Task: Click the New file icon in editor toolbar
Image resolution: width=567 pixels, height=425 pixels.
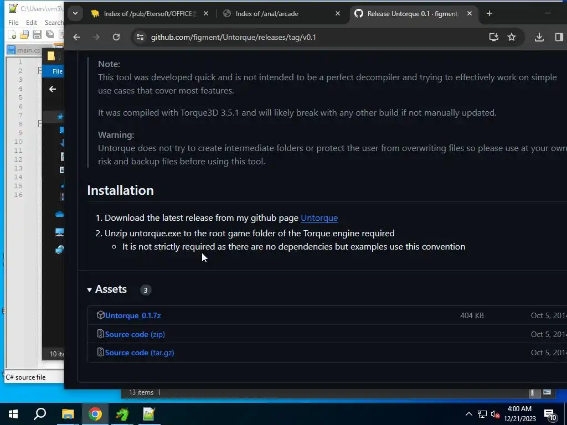Action: tap(12, 35)
